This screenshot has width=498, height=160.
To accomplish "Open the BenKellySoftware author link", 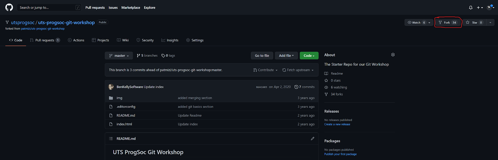I will (130, 87).
